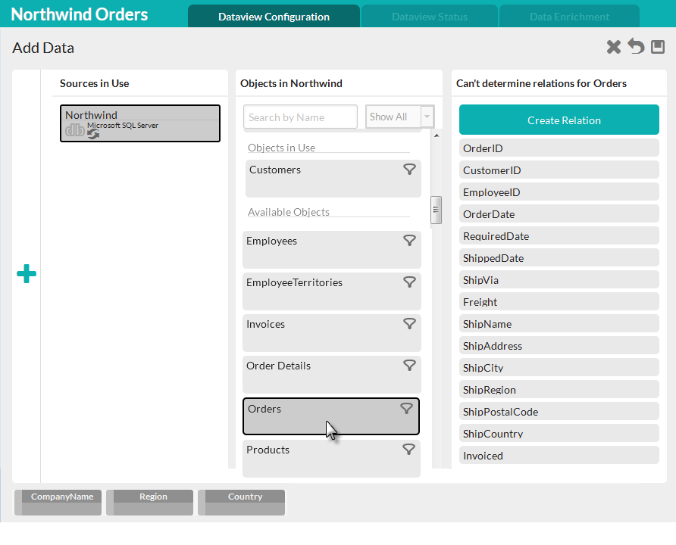Select the CustomerID field
This screenshot has height=545, width=676.
pos(559,170)
